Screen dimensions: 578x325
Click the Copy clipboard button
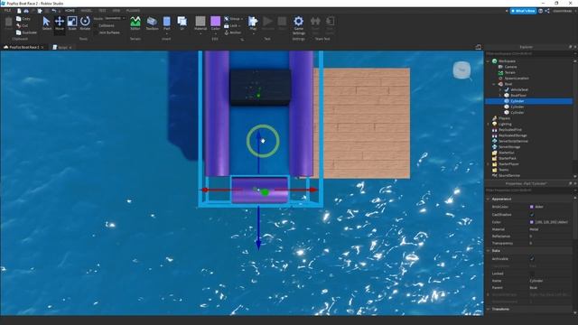pos(23,18)
